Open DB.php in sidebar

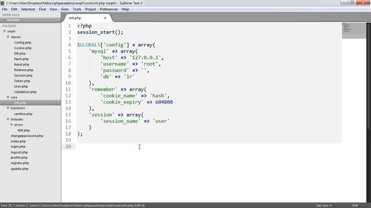point(20,54)
